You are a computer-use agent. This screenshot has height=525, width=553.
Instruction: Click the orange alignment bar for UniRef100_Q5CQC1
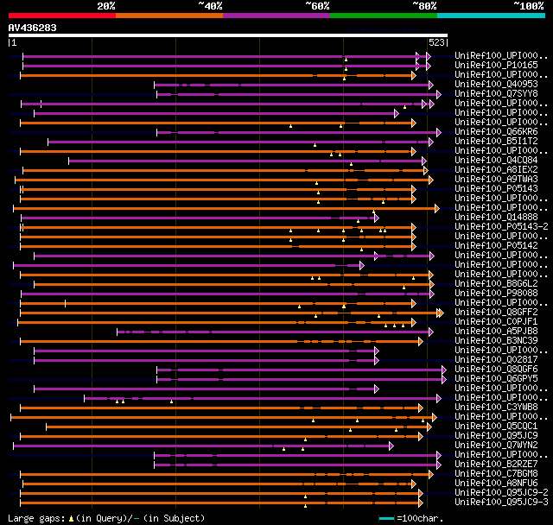click(x=237, y=427)
